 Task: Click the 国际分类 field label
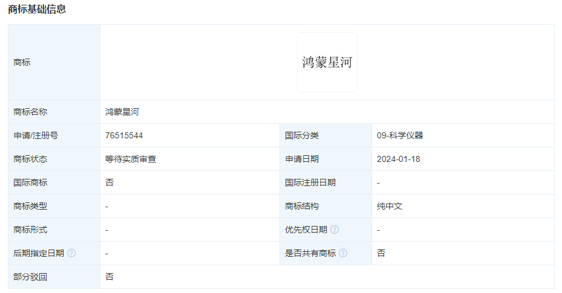[302, 135]
